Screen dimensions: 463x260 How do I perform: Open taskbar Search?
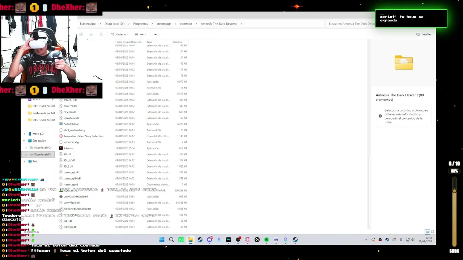pos(171,240)
